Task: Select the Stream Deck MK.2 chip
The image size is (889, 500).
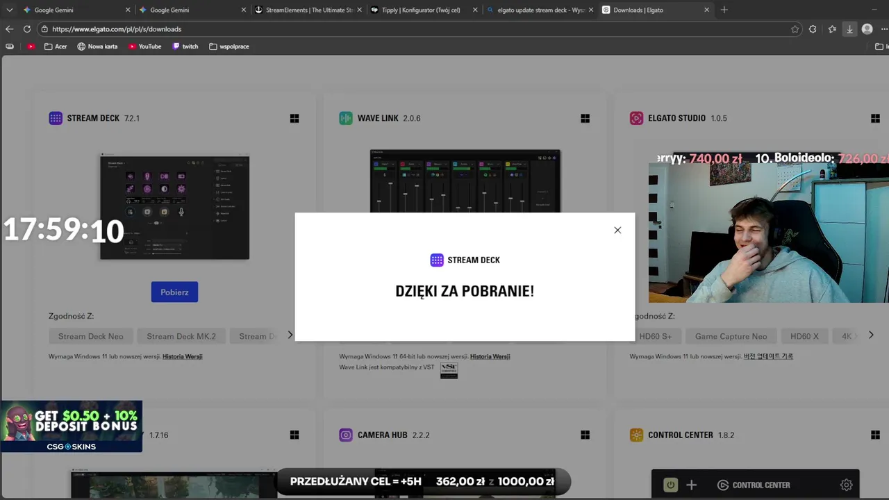Action: tap(181, 336)
